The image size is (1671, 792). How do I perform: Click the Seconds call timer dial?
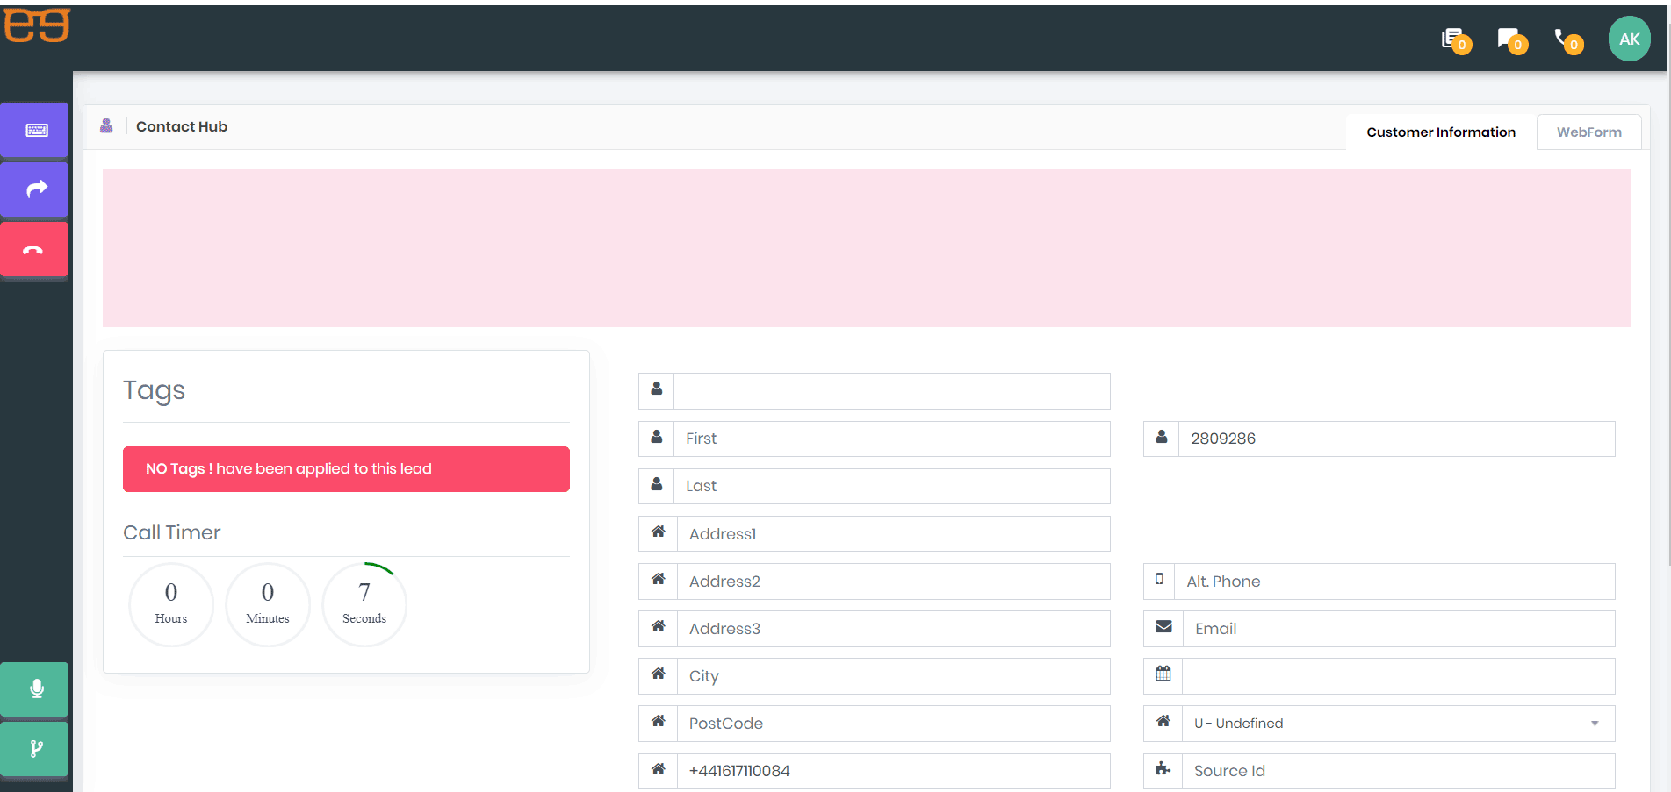pos(364,604)
